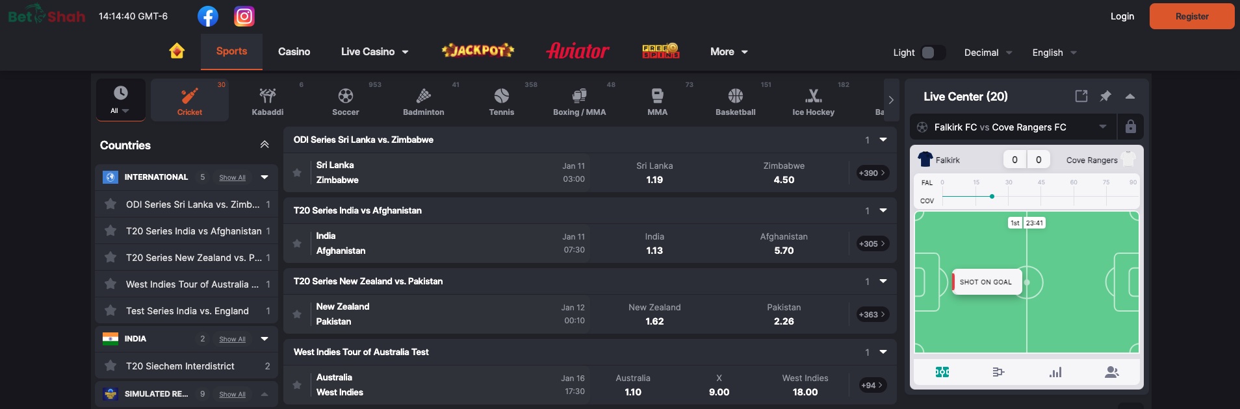1240x409 pixels.
Task: Select the Kabaddi sport icon
Action: tap(268, 102)
